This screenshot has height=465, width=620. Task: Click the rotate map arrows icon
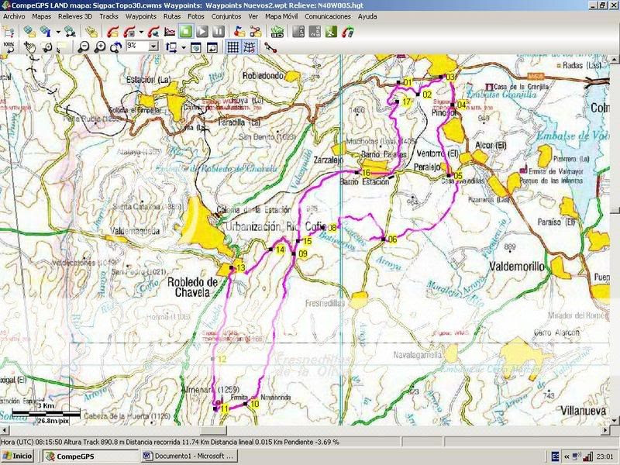[171, 47]
